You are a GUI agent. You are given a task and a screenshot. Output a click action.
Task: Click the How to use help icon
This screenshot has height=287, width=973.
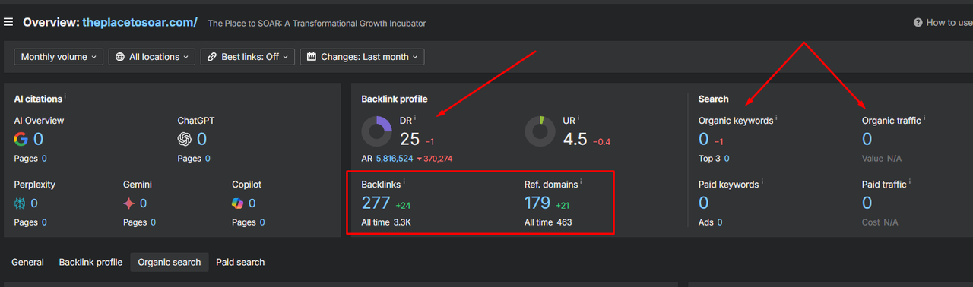[918, 23]
